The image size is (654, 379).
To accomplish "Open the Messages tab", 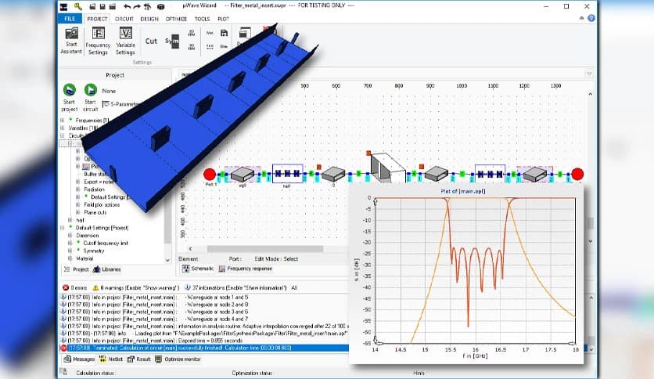I will tap(79, 359).
